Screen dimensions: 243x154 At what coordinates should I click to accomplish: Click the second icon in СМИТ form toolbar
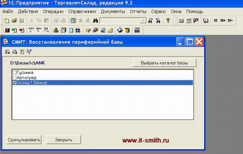coord(15,52)
